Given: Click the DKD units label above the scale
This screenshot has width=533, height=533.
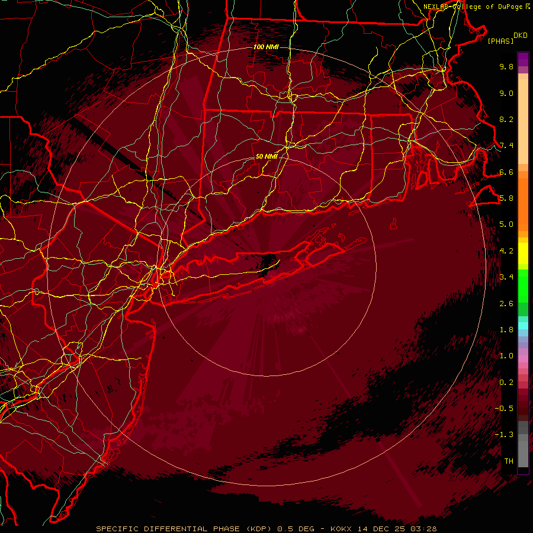Looking at the screenshot, I should point(521,36).
